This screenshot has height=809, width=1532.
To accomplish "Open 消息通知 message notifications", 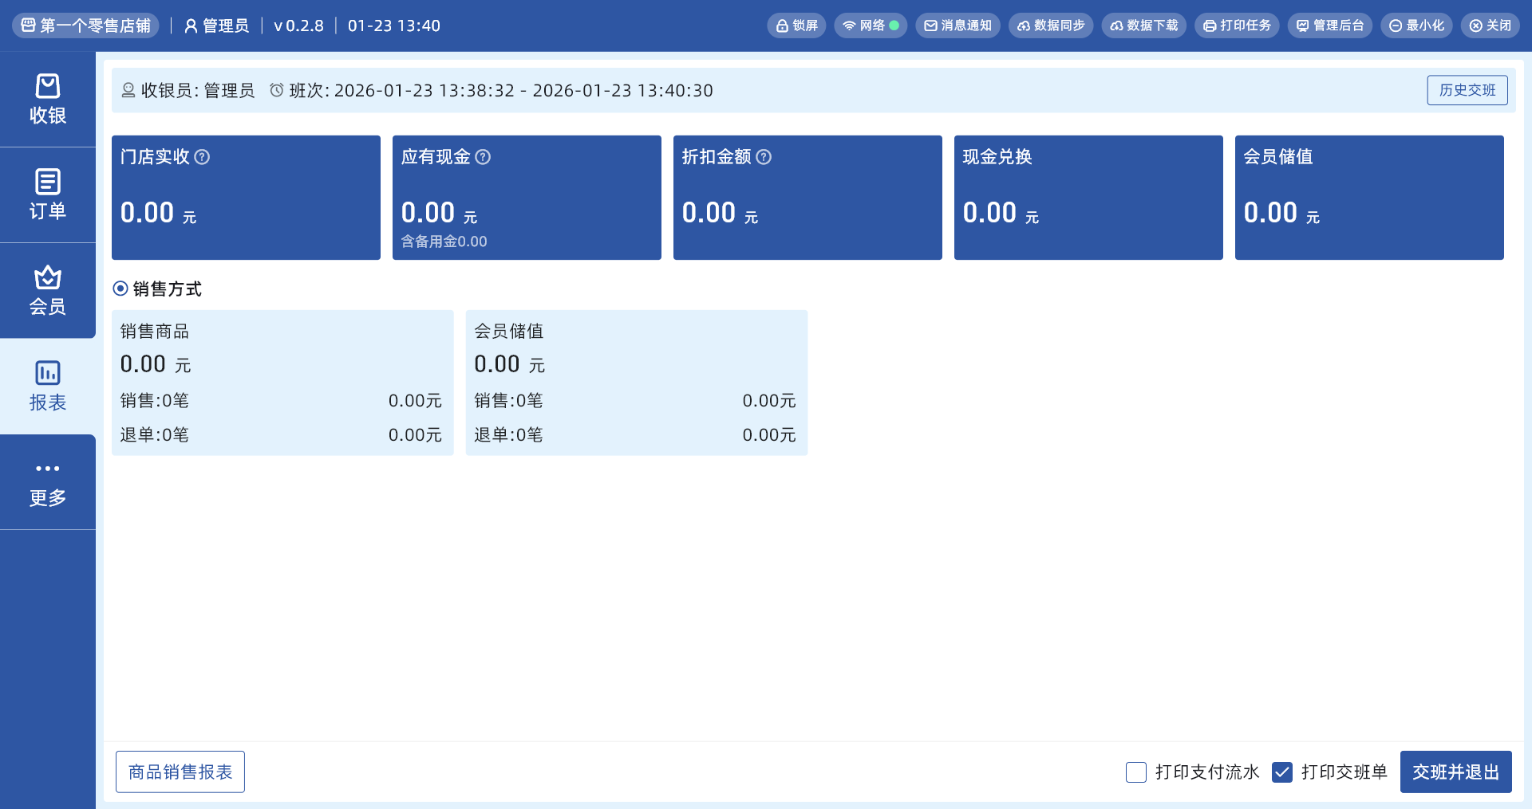I will click(x=958, y=26).
